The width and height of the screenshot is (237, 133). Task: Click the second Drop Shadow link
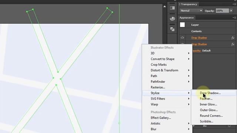point(199,44)
